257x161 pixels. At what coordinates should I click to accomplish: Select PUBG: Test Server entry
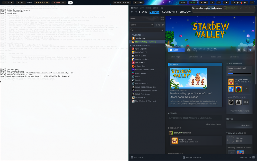pos(147,94)
